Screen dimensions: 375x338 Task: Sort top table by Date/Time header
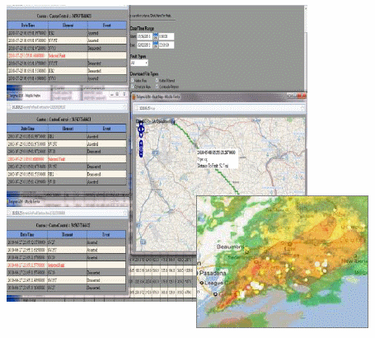coord(28,26)
